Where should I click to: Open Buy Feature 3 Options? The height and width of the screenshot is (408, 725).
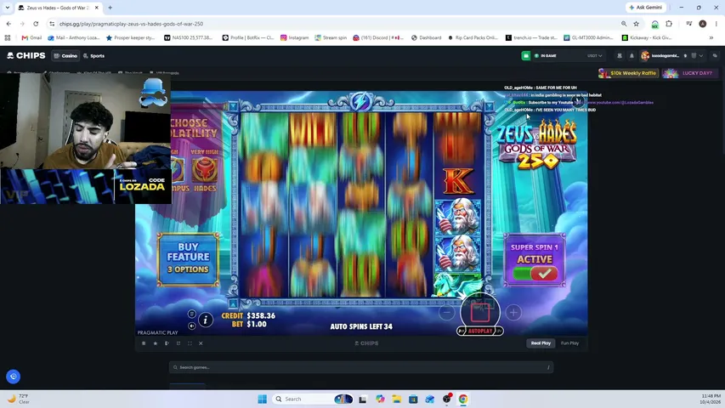pyautogui.click(x=188, y=258)
